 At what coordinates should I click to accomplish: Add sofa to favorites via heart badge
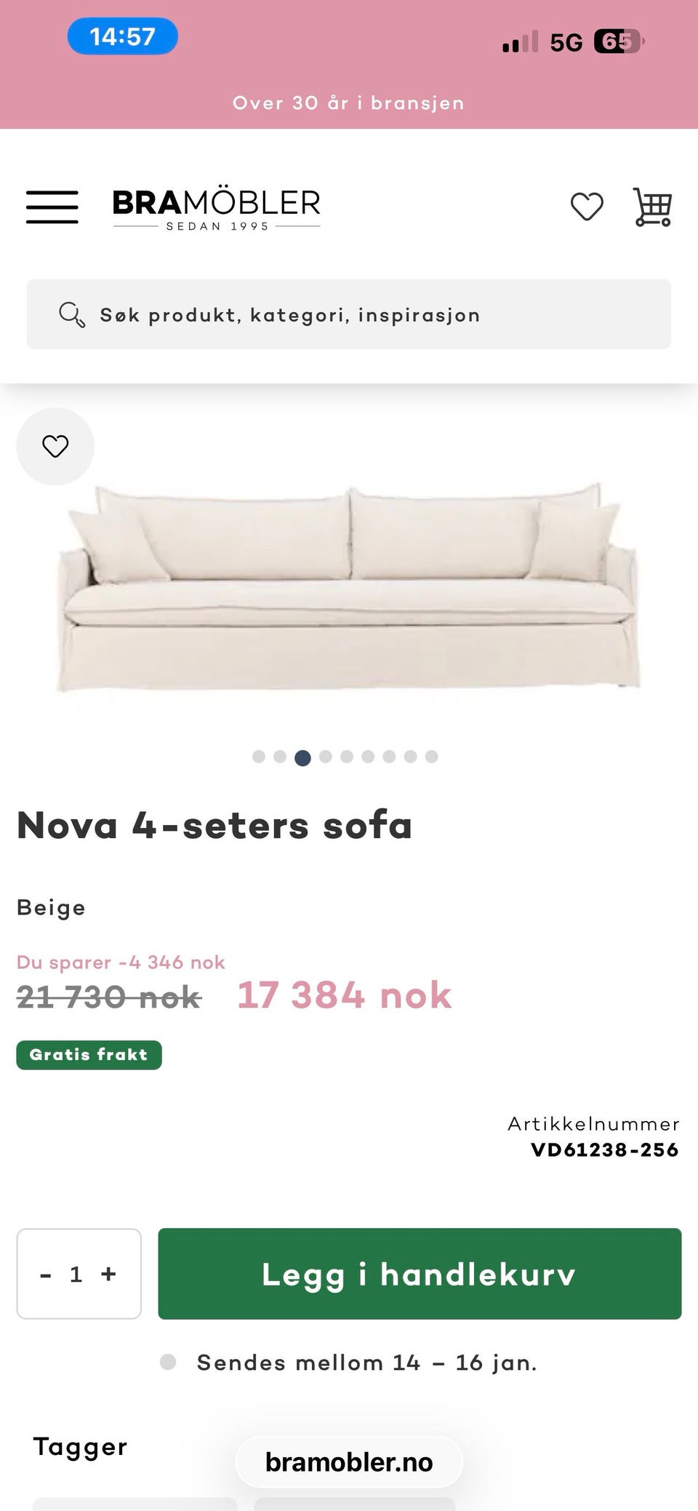coord(55,446)
